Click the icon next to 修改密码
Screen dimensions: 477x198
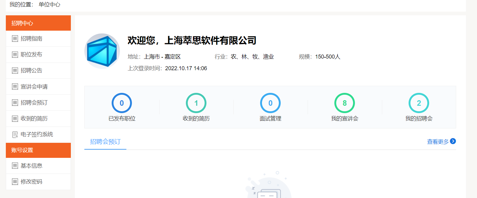(15, 182)
